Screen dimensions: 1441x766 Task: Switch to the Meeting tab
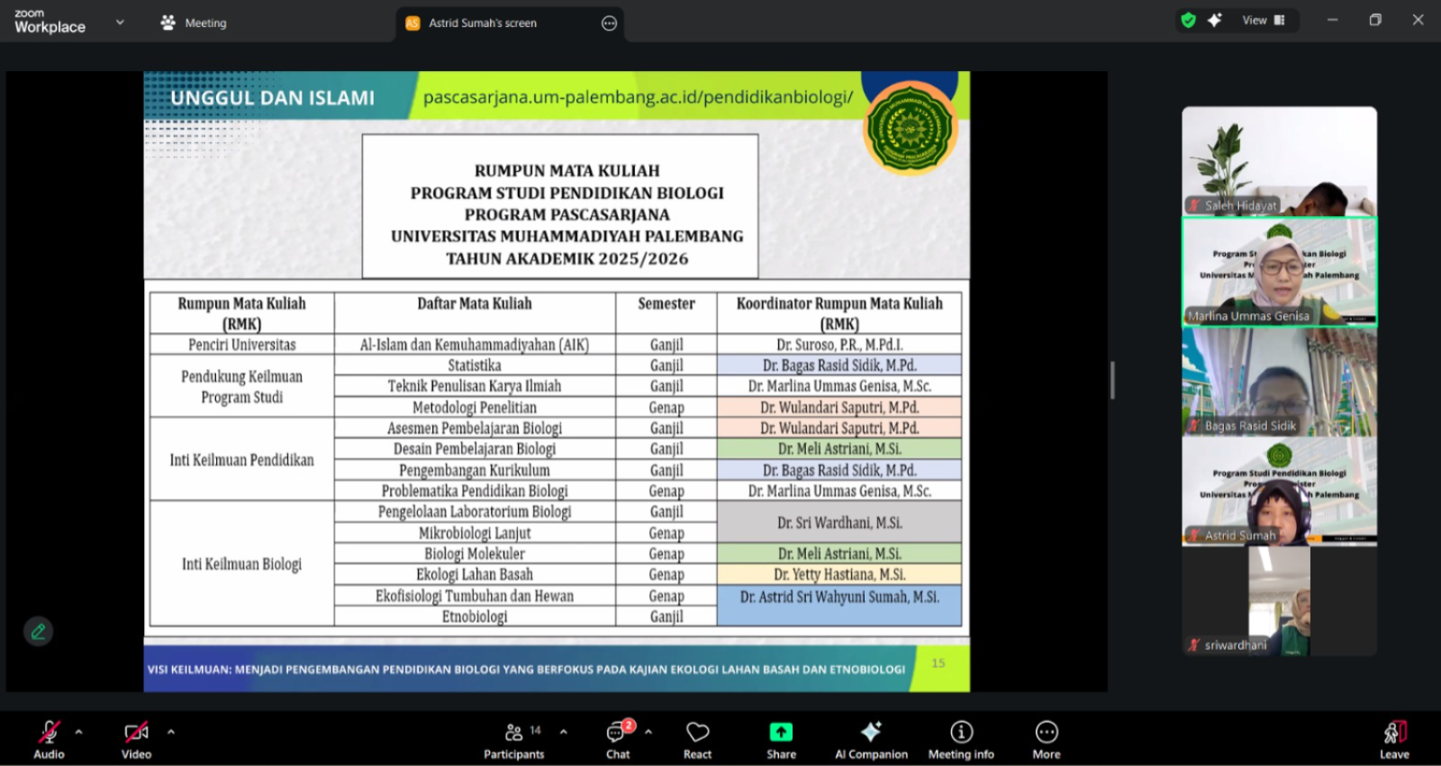click(x=194, y=23)
